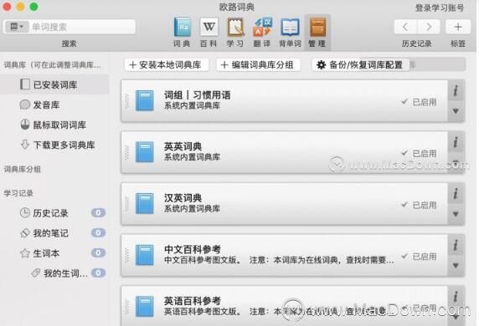Viewport: 479px width, 326px height.
Task: Click the 词组｜习惯用语 book icon
Action: 145,100
